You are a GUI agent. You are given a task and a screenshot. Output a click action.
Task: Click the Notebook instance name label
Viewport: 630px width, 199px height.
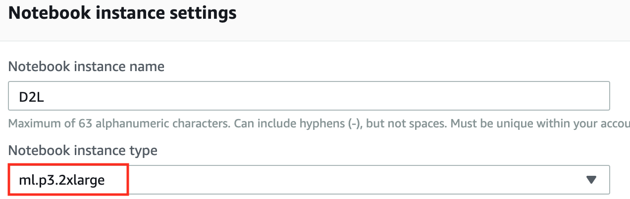[x=87, y=66]
